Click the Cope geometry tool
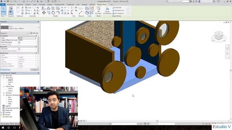 point(29,8)
